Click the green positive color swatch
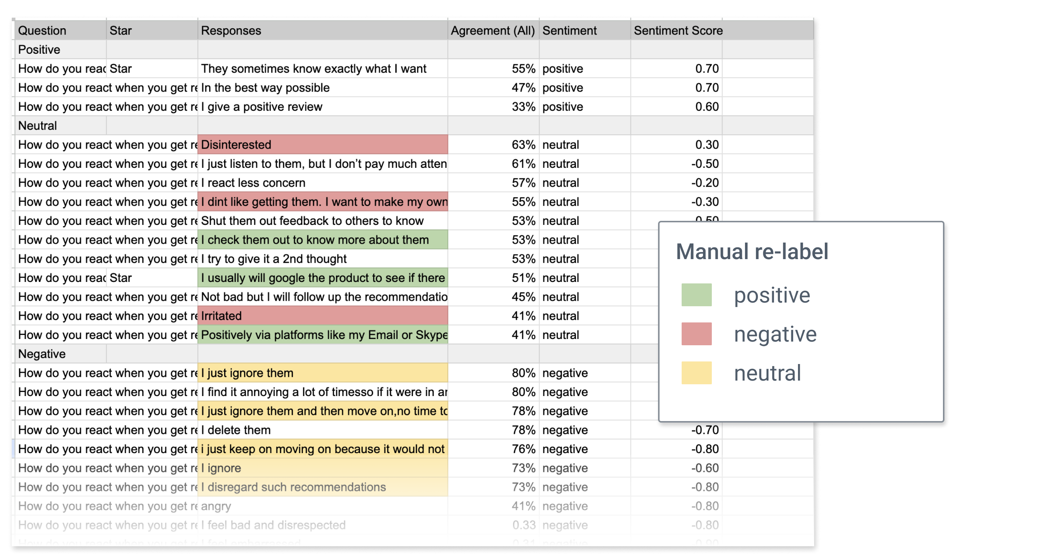1060x558 pixels. click(x=696, y=294)
